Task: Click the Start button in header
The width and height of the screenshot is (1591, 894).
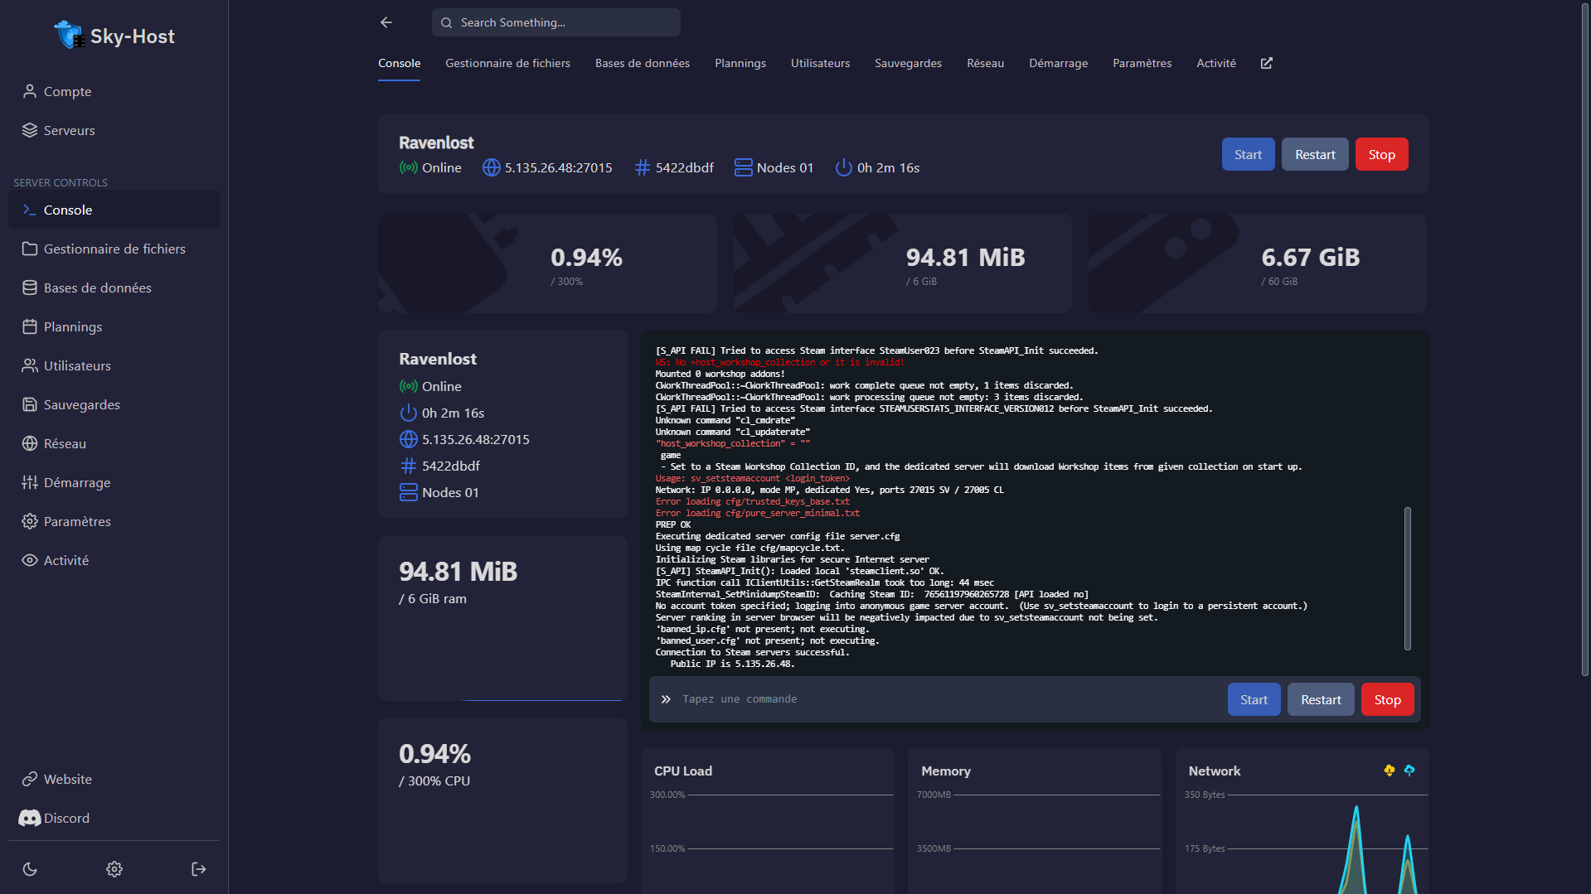Action: point(1248,154)
